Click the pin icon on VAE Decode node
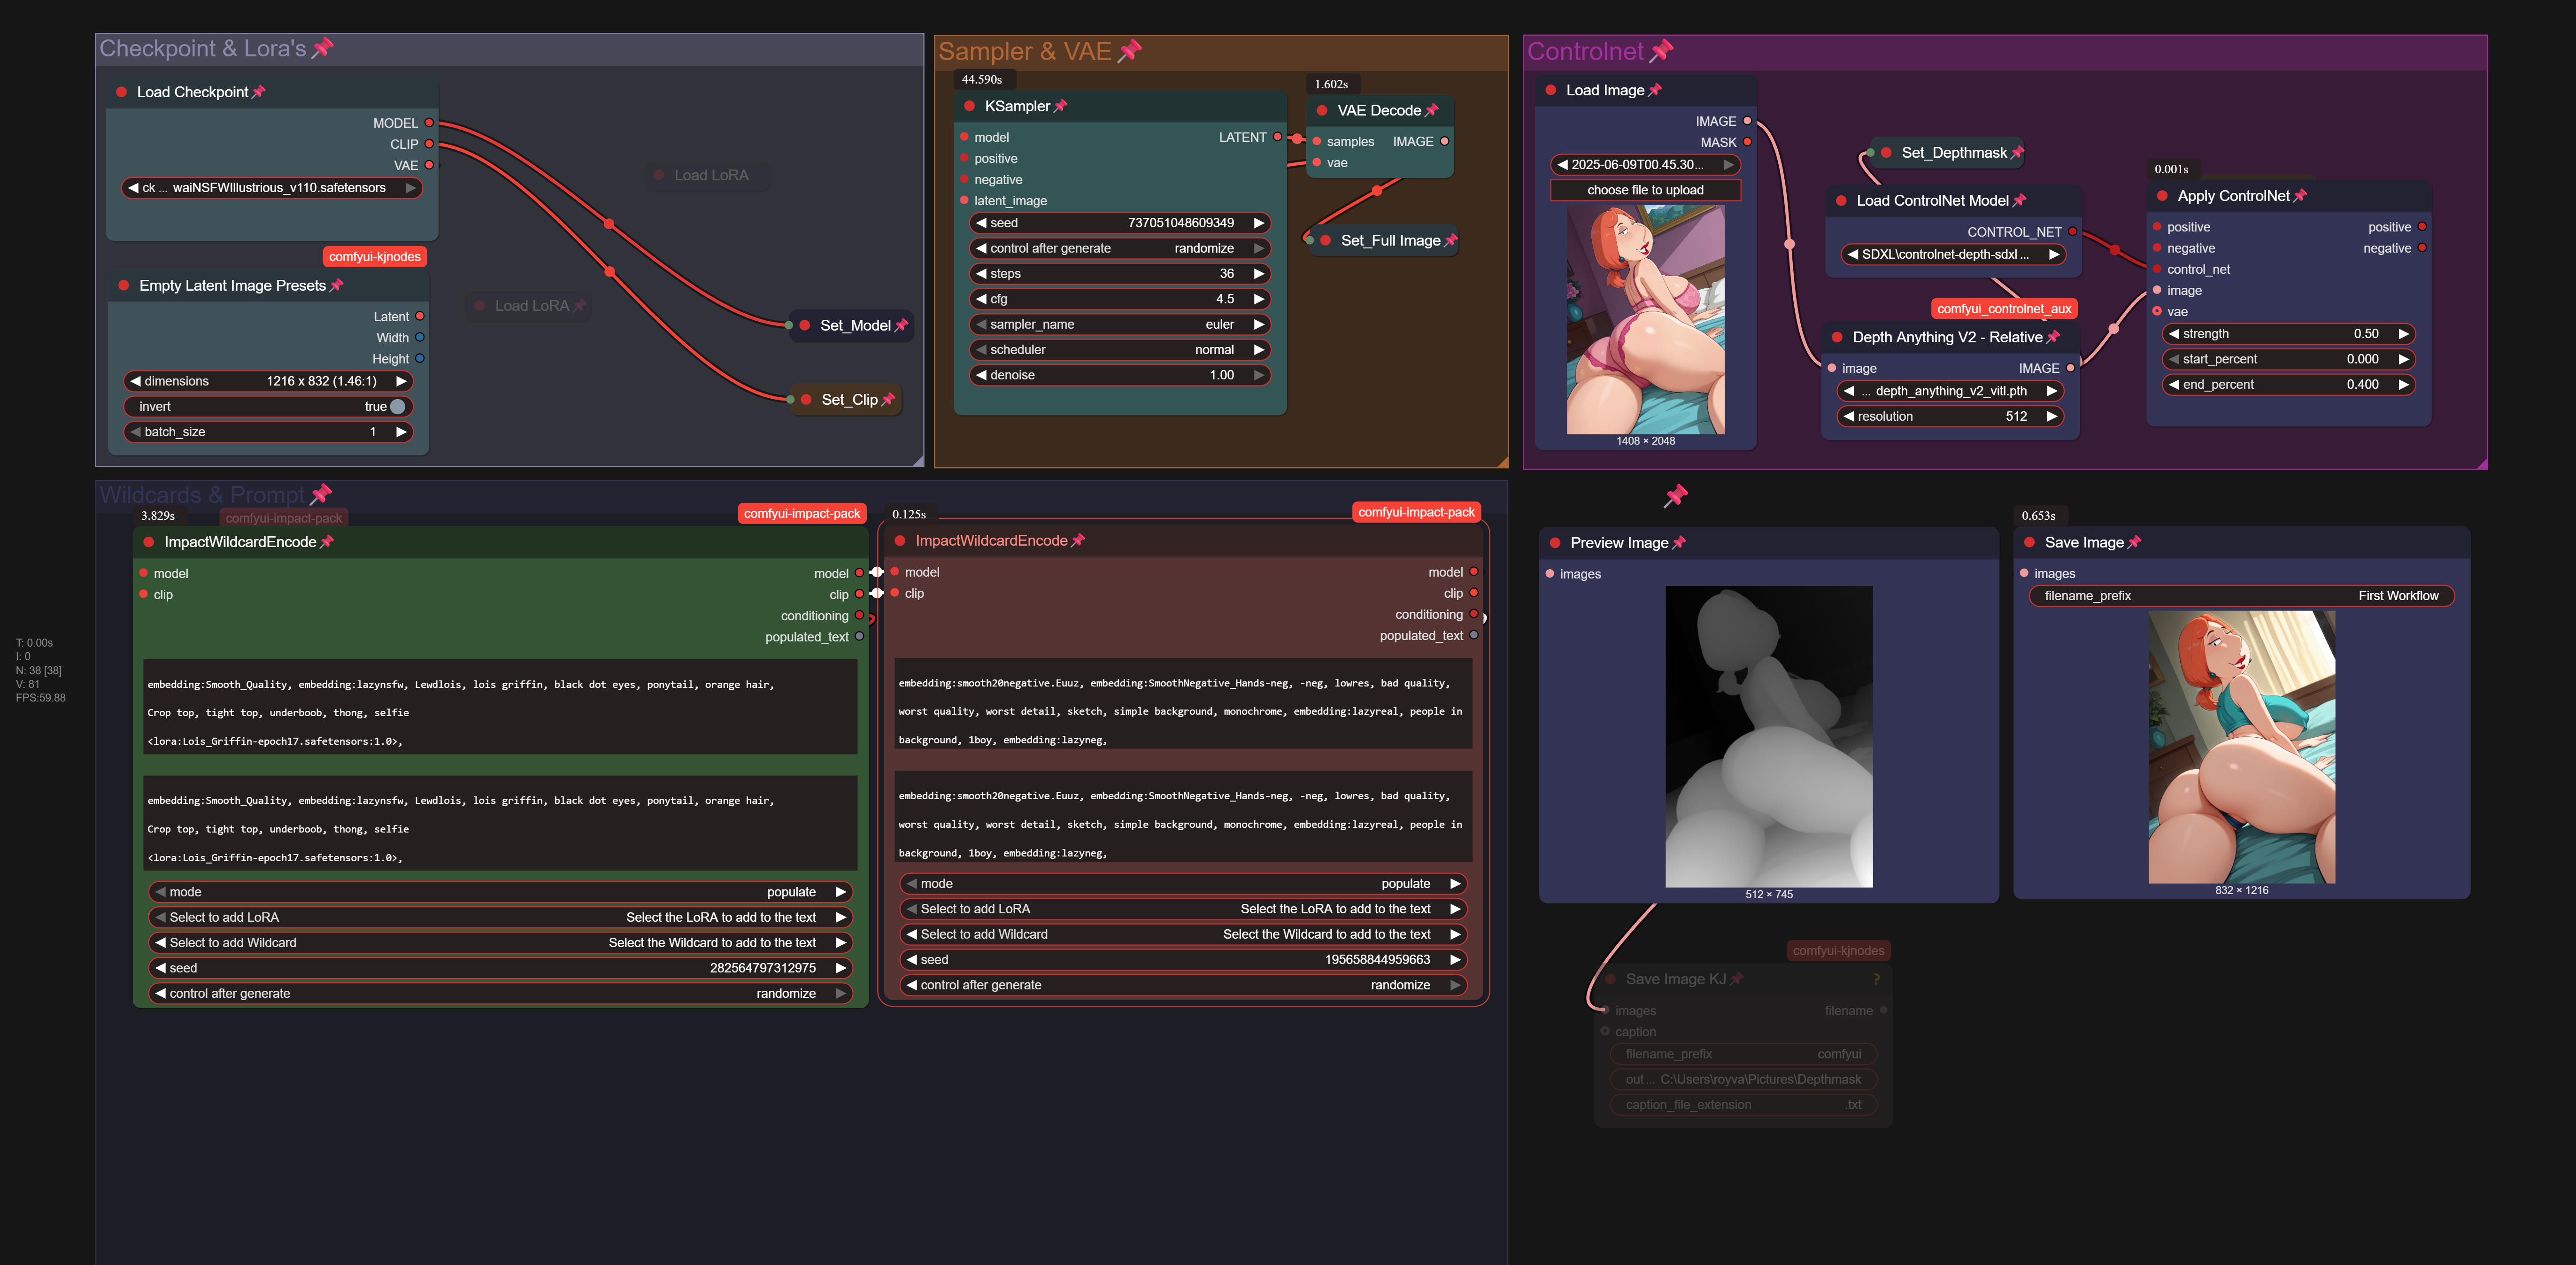The image size is (2576, 1265). tap(1432, 110)
